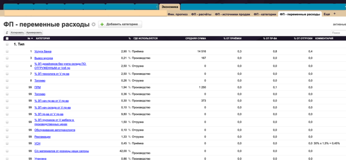Click into the Поиск search field
This screenshot has width=346, height=160.
coord(338,33)
